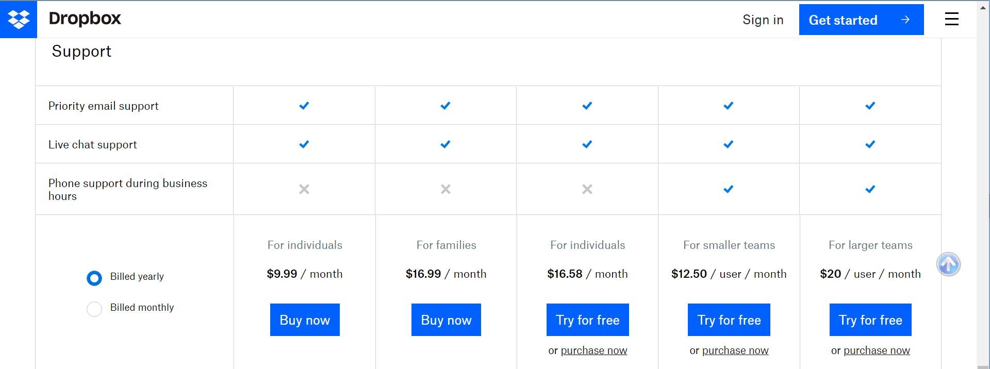Try for free on the larger teams plan
Viewport: 990px width, 369px height.
pos(870,320)
